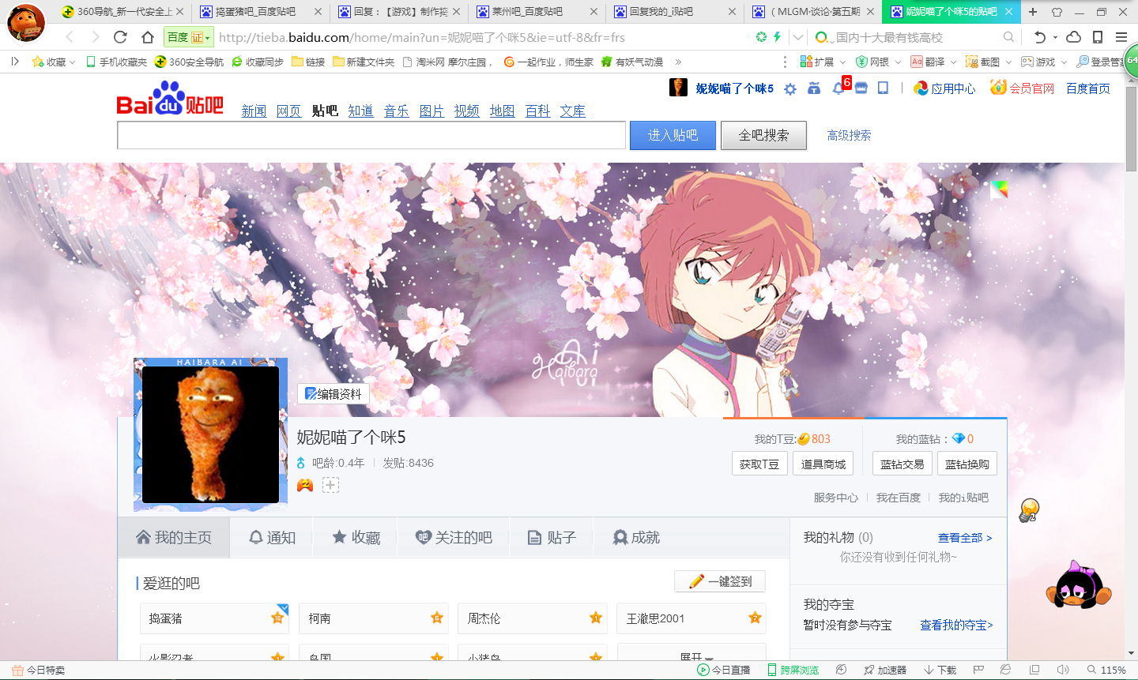The width and height of the screenshot is (1138, 680).
Task: Click the 跨屏浏览 phone icon in status bar
Action: [x=772, y=670]
